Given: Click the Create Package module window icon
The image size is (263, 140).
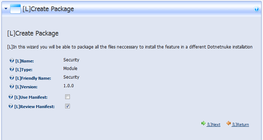Looking at the screenshot, I should pos(15,9).
